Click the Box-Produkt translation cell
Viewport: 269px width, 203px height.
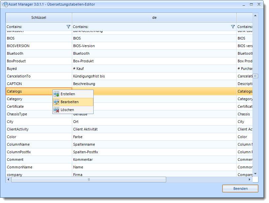[x=154, y=61]
